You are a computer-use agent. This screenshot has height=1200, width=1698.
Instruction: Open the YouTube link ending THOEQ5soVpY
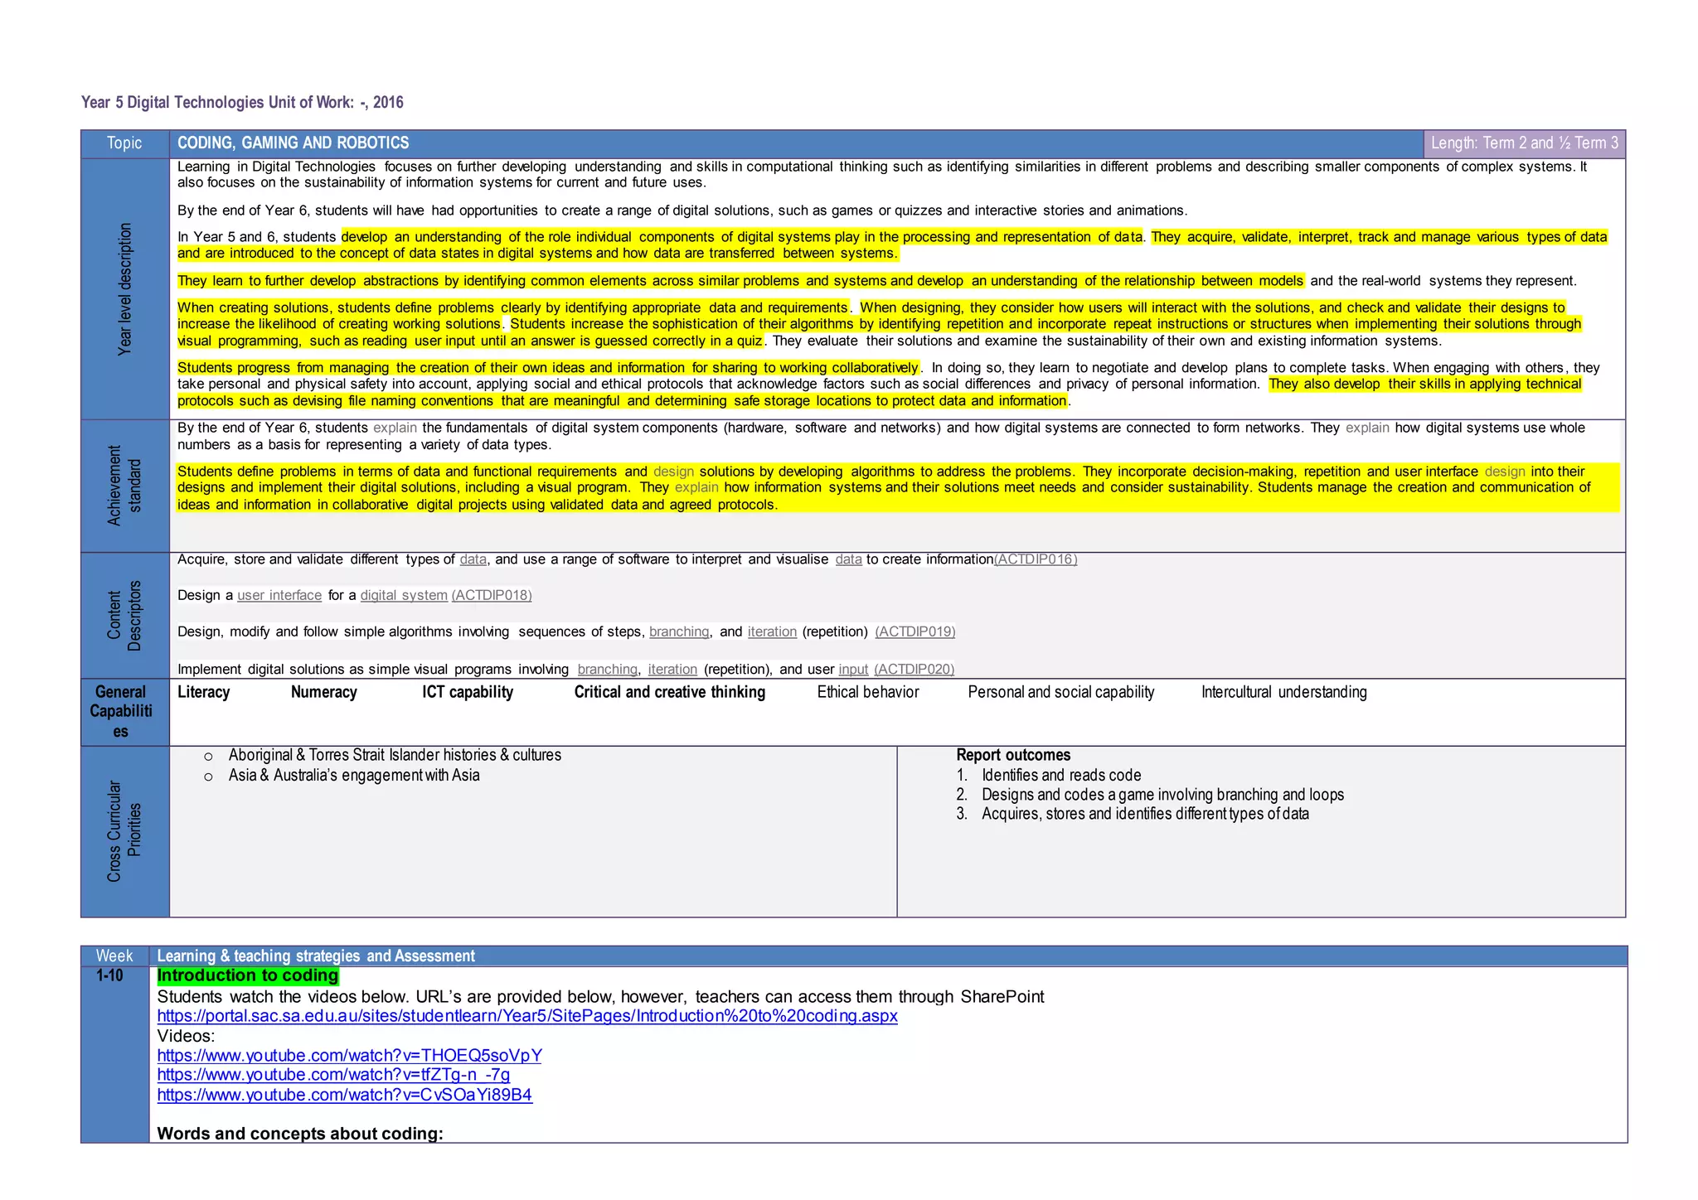point(349,1056)
